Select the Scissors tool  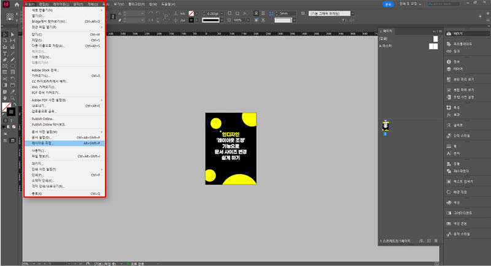pos(5,79)
